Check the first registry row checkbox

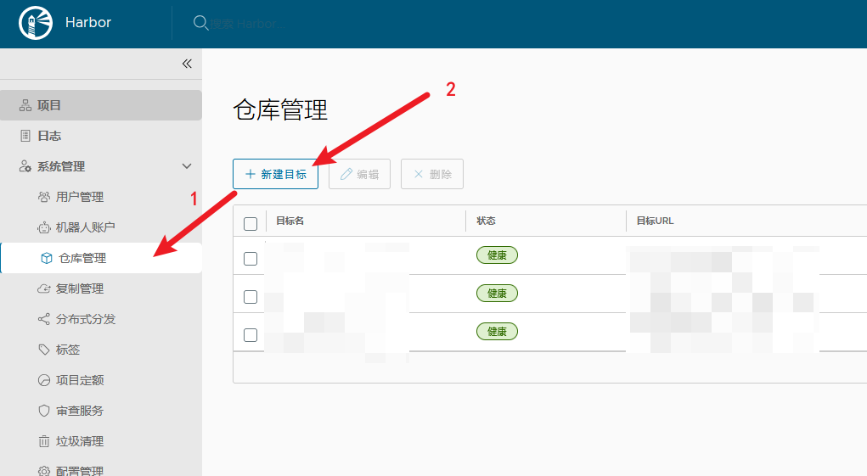coord(251,259)
